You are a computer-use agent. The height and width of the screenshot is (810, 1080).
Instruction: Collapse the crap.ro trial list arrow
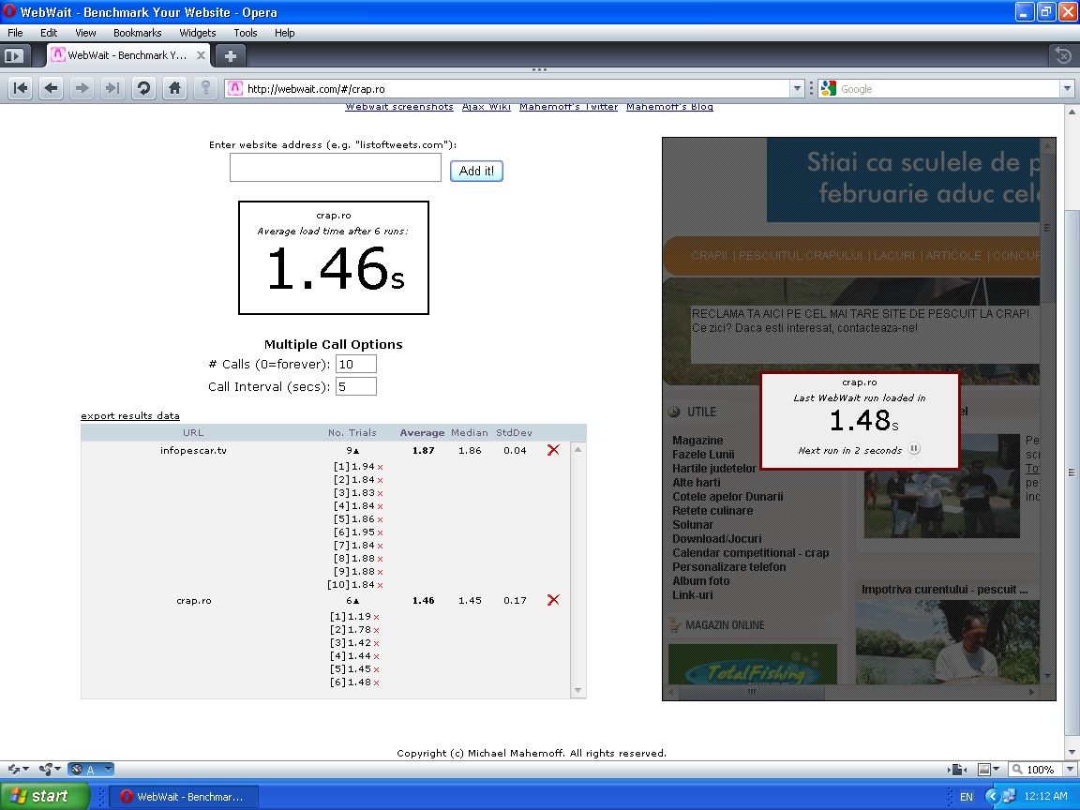[x=356, y=601]
